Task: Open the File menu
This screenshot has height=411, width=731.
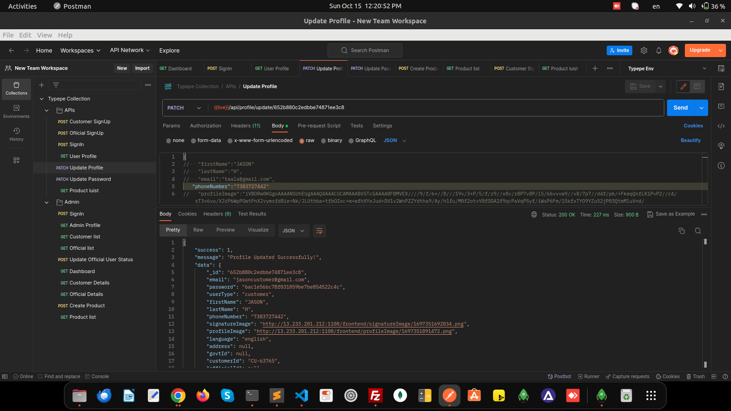Action: [x=8, y=35]
